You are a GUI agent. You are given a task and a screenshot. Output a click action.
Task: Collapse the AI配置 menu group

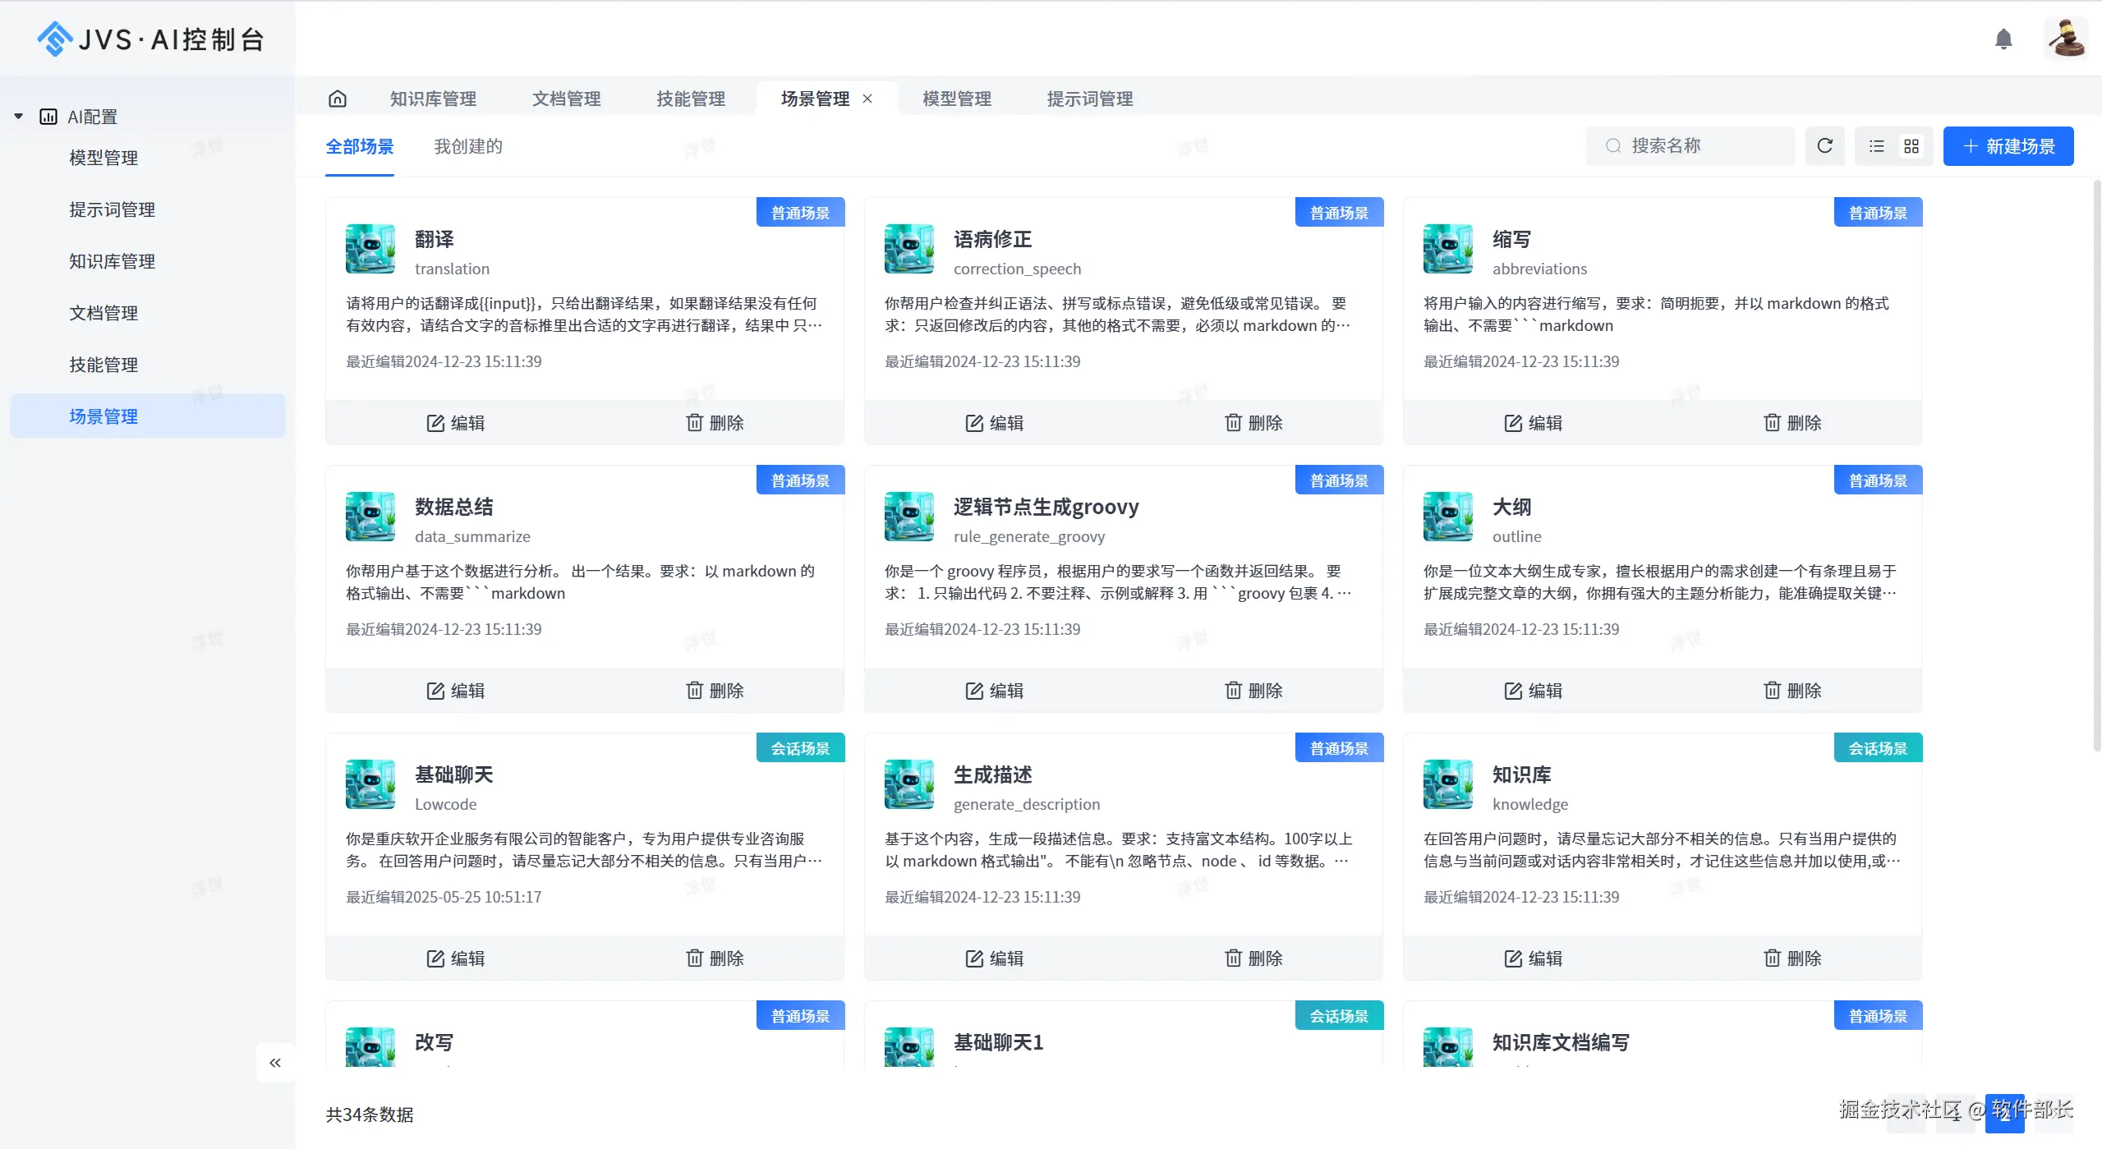(19, 117)
